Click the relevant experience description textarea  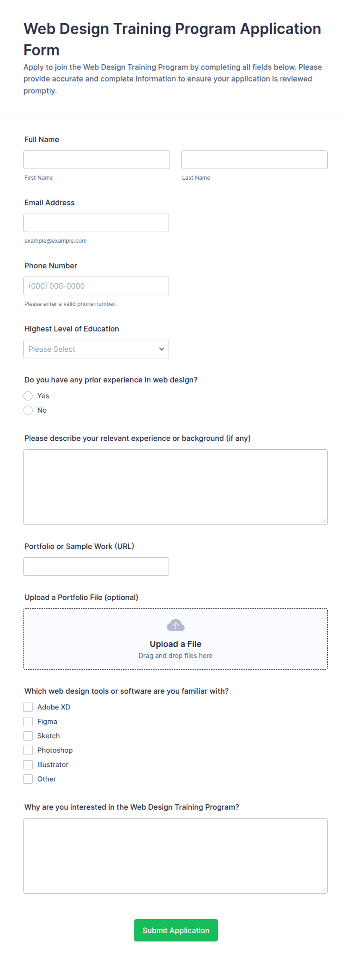tap(175, 487)
